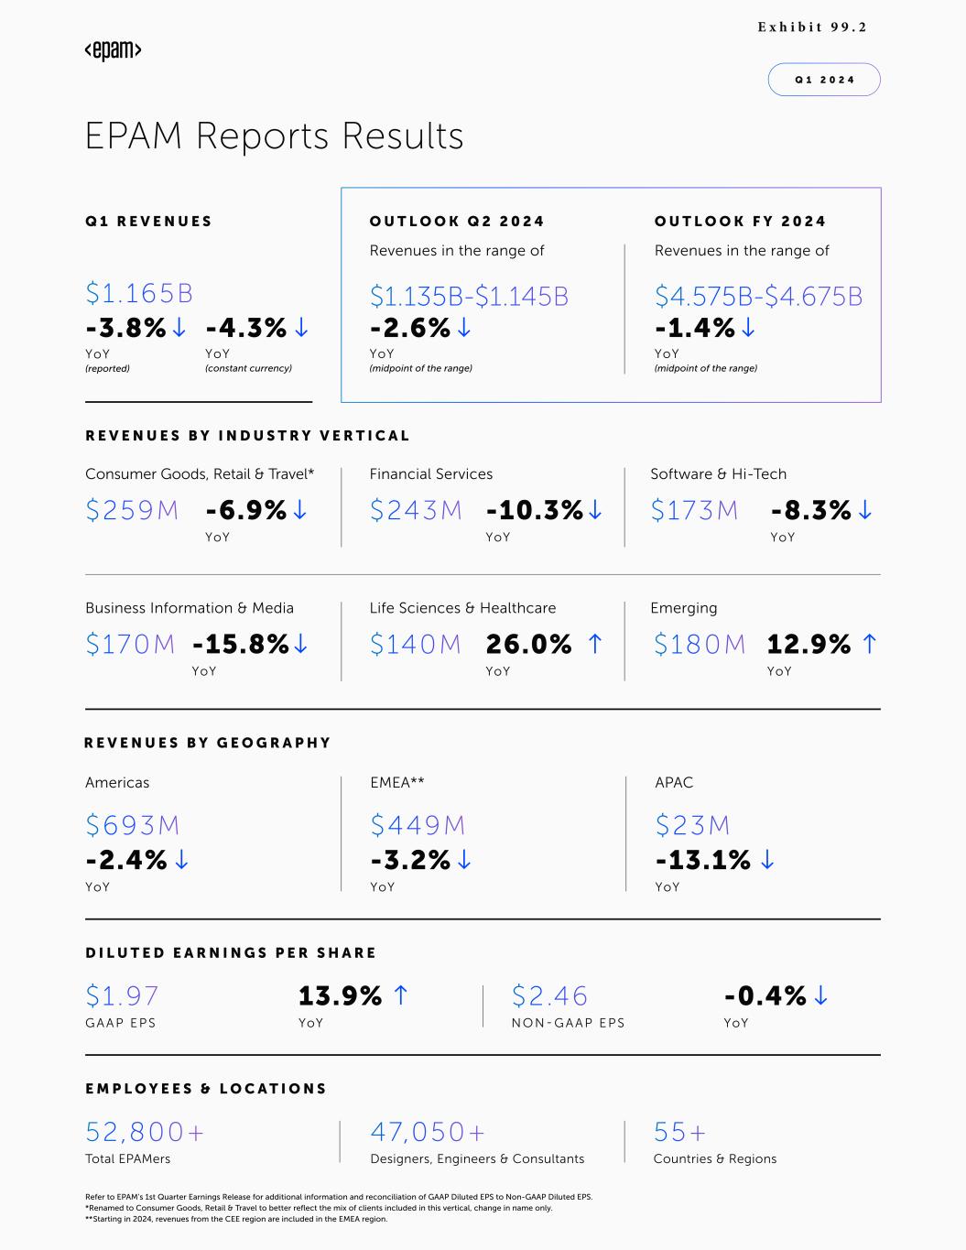Click the up arrow beside Emerging 12.9%
Screen dimensions: 966x1250
tap(870, 644)
